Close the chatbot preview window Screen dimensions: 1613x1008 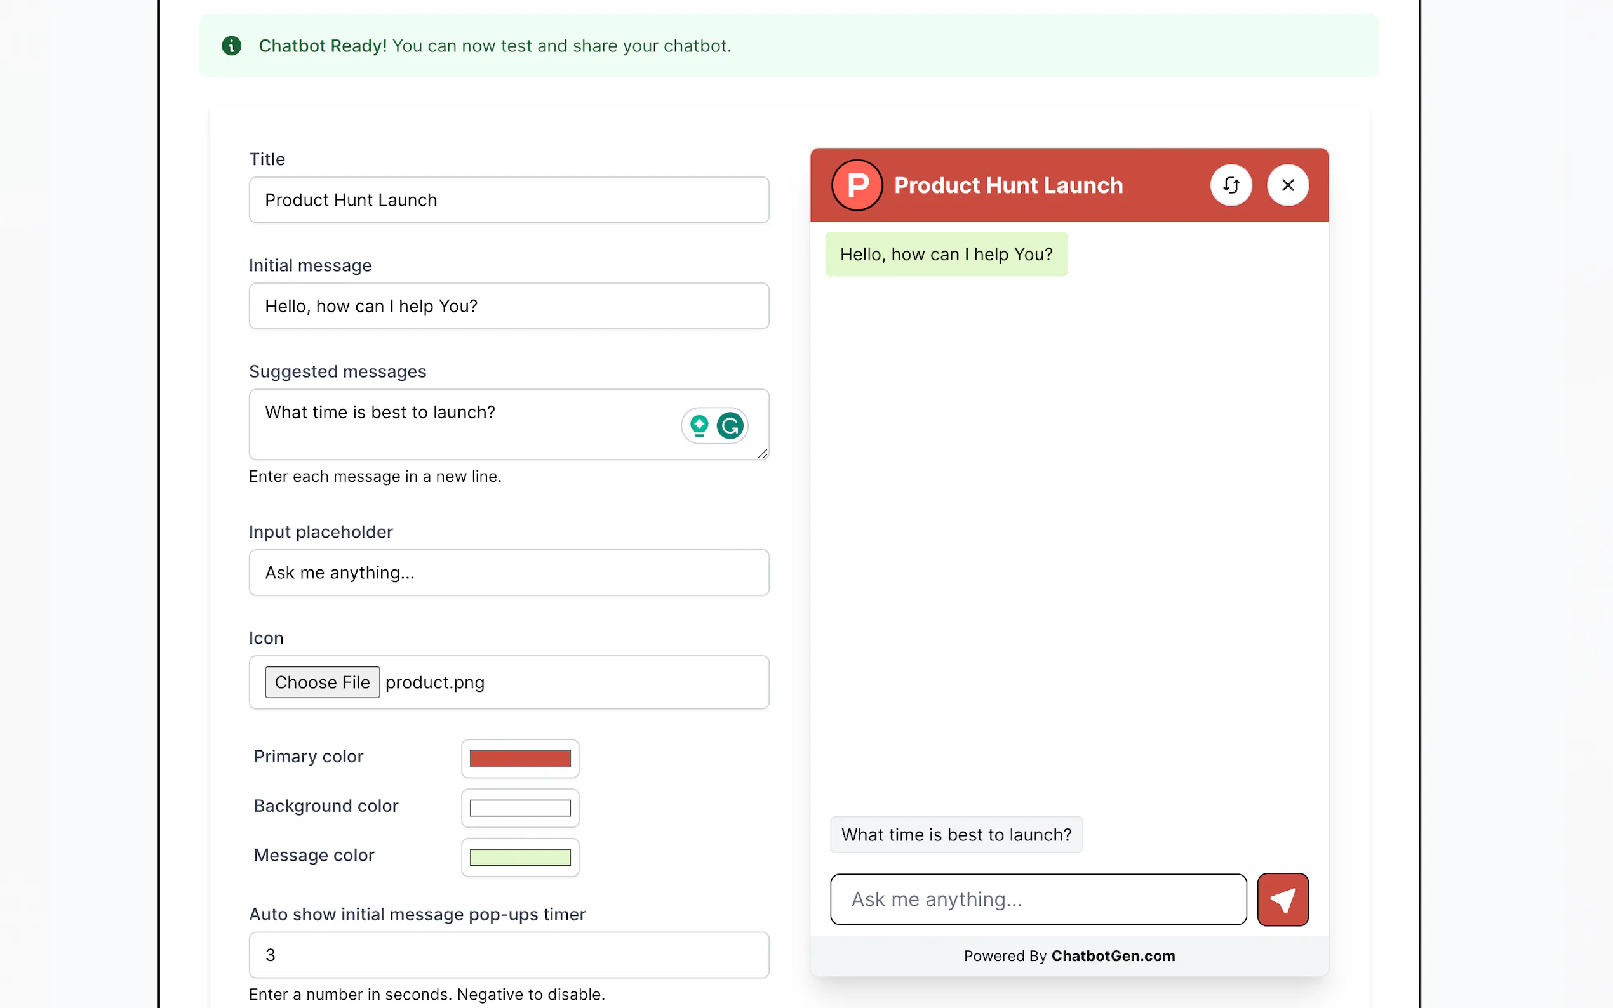click(1287, 185)
